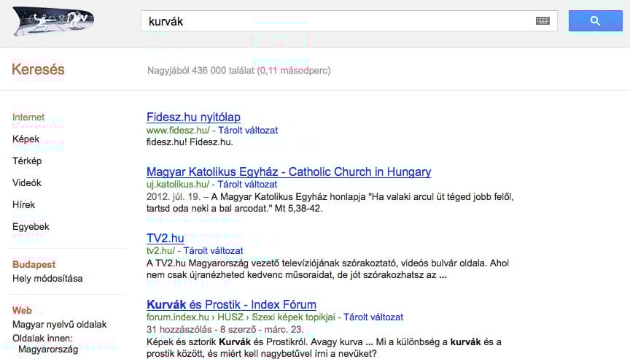Switch to Képek results
Image resolution: width=630 pixels, height=359 pixels.
(26, 139)
